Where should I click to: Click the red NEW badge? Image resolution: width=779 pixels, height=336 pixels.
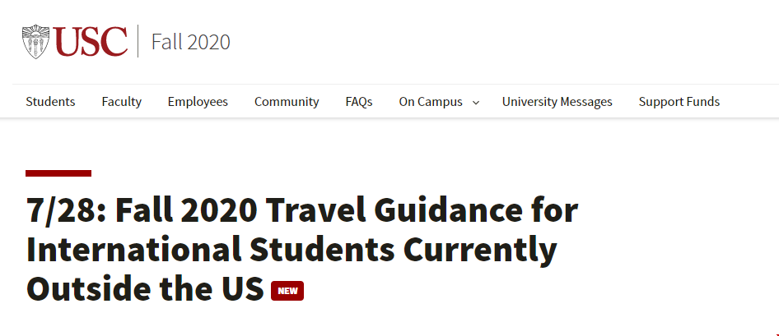(287, 291)
